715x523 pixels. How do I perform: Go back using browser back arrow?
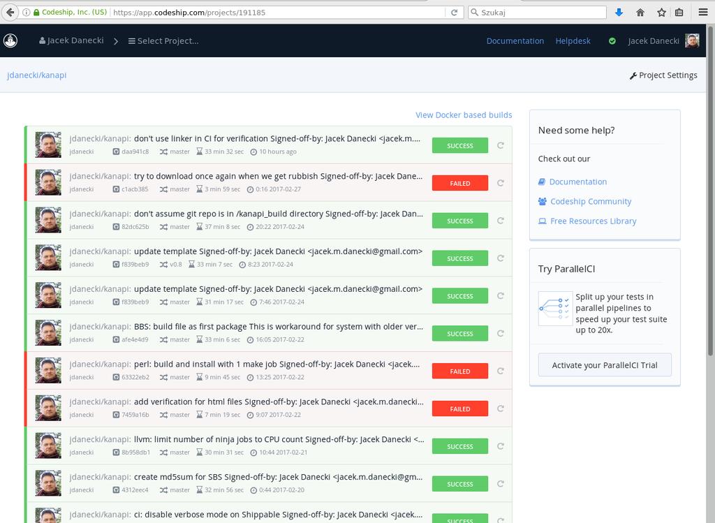(10, 13)
